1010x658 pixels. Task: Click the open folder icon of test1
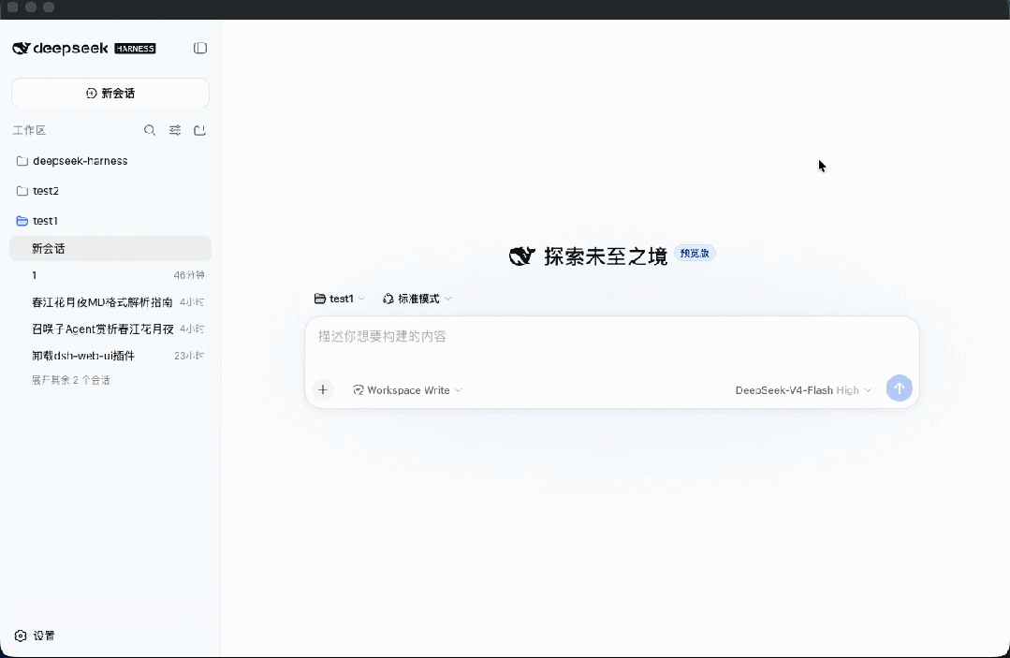pos(22,221)
